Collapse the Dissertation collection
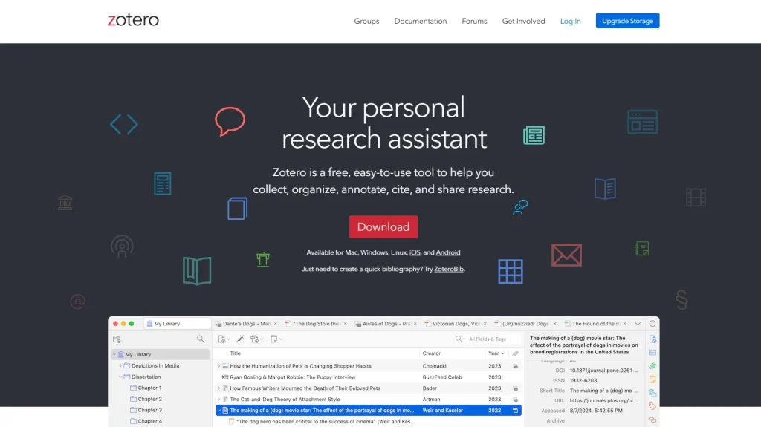 coord(120,377)
